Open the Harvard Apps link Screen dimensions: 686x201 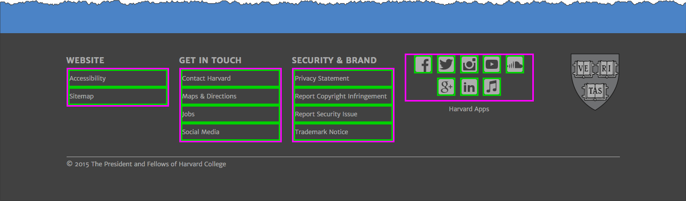(x=469, y=109)
